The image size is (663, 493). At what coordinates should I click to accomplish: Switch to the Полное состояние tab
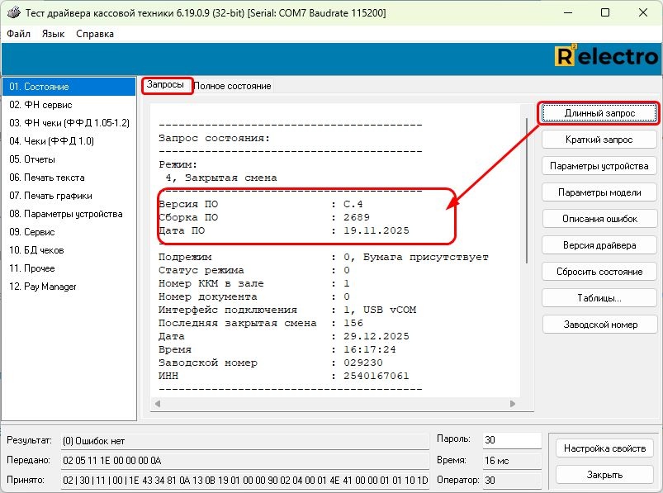(233, 86)
